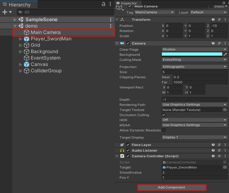Click the Hierarchy search field

[66, 12]
